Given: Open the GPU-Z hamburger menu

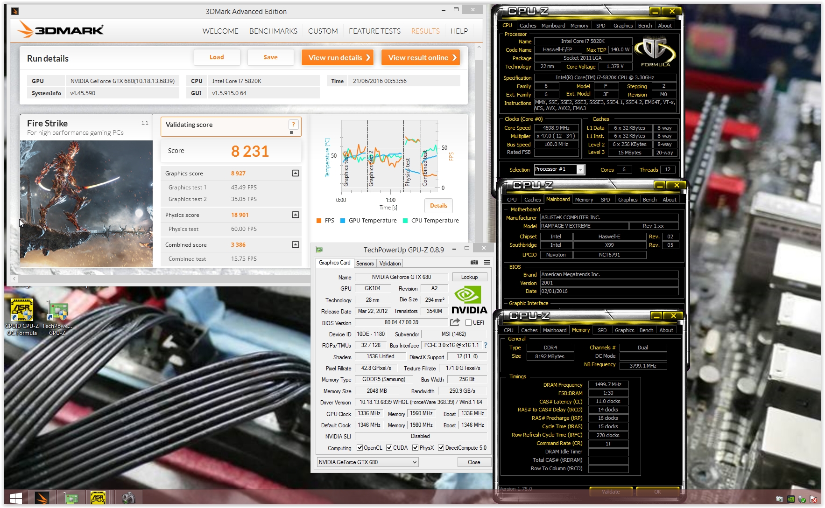Looking at the screenshot, I should [487, 263].
